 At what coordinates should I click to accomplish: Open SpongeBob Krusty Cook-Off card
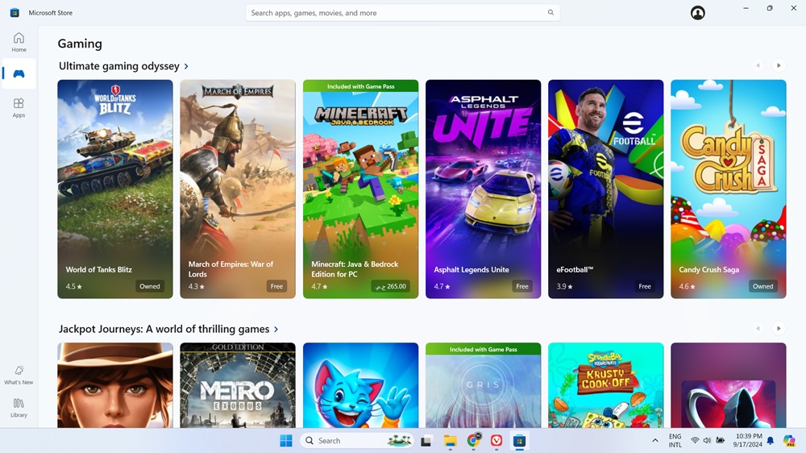coord(605,385)
